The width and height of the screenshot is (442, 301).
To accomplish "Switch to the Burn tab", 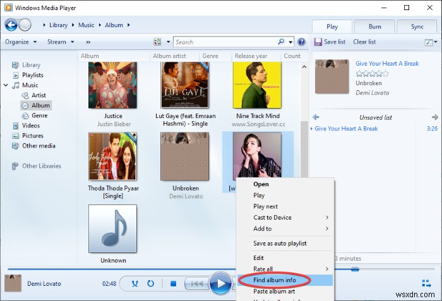I will click(374, 27).
